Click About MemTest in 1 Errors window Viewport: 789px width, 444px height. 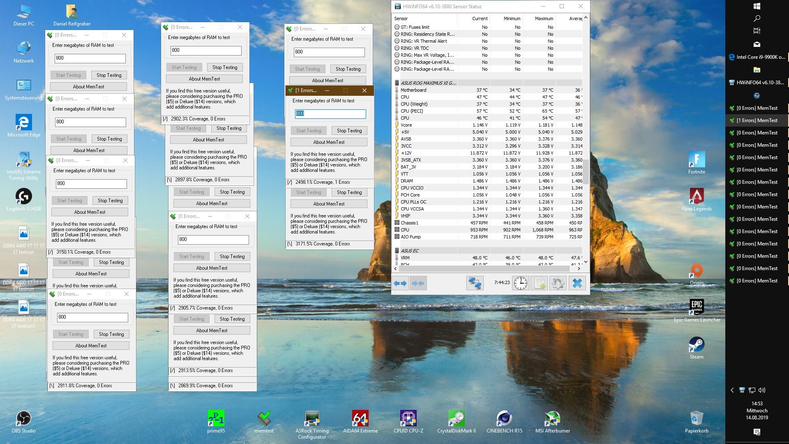[x=329, y=142]
